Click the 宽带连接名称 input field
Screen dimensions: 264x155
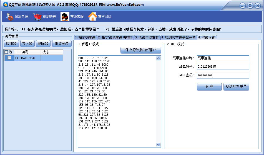(223, 58)
